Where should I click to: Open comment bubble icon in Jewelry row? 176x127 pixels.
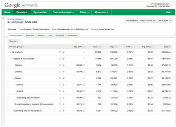[x=60, y=72]
